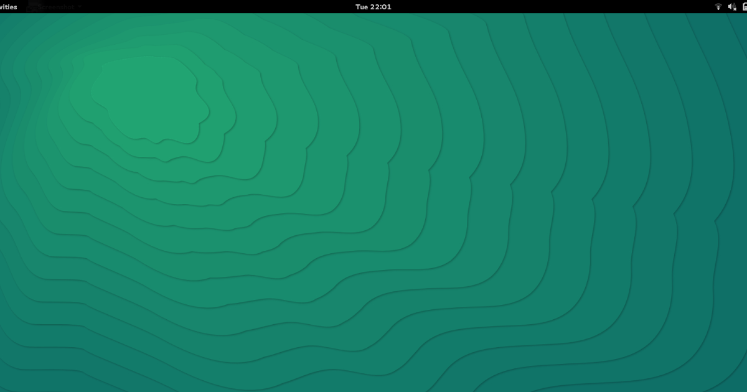
Task: Open the Activities overview
Action: pos(8,7)
